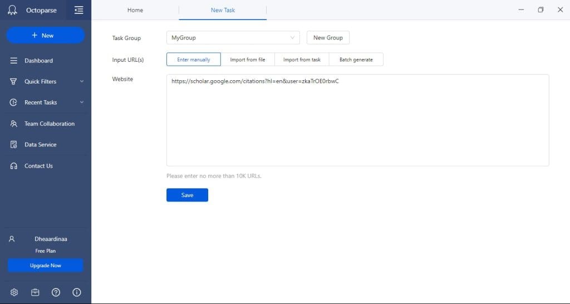Click the Save button
The width and height of the screenshot is (570, 304).
pyautogui.click(x=187, y=195)
